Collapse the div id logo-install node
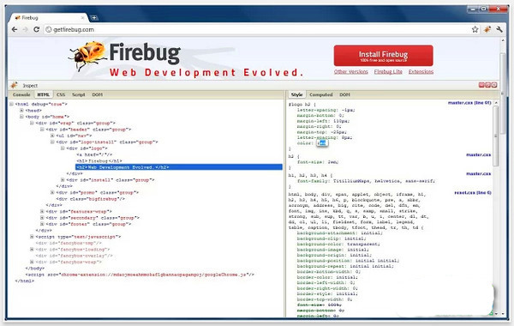Viewport: 514px width, 326px height. tap(52, 142)
